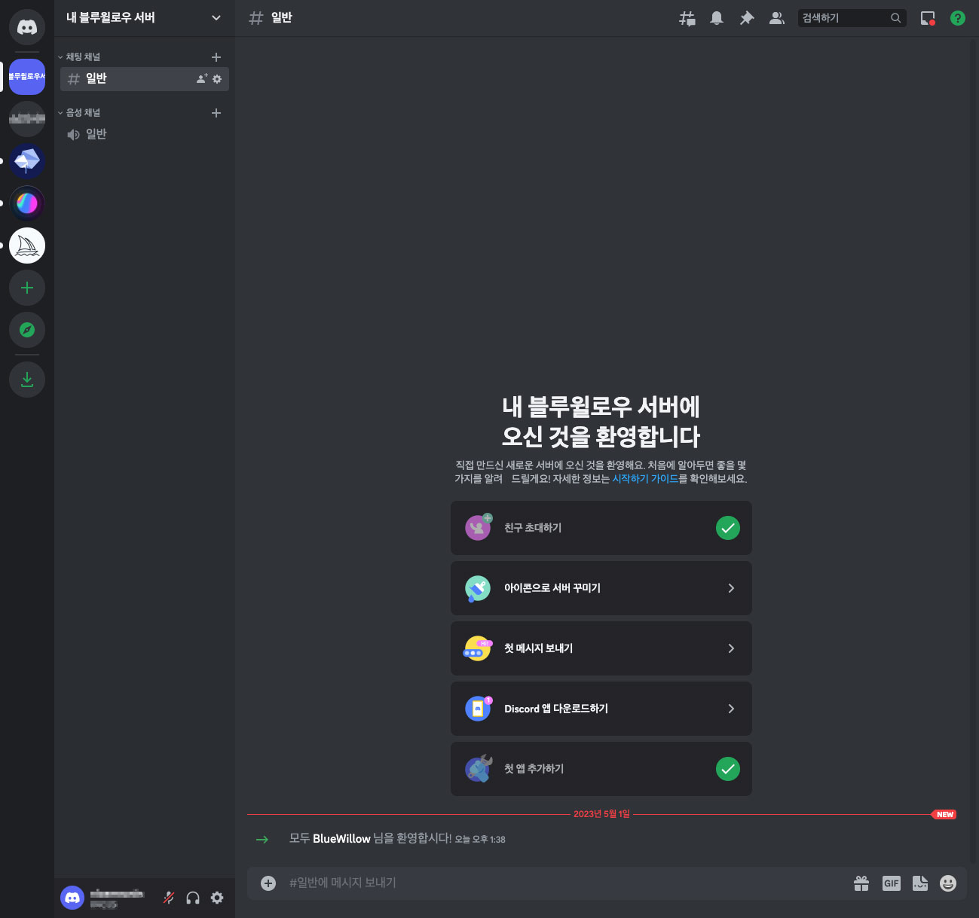The image size is (979, 918).
Task: Open the sailboat Midjourney server icon
Action: click(27, 246)
